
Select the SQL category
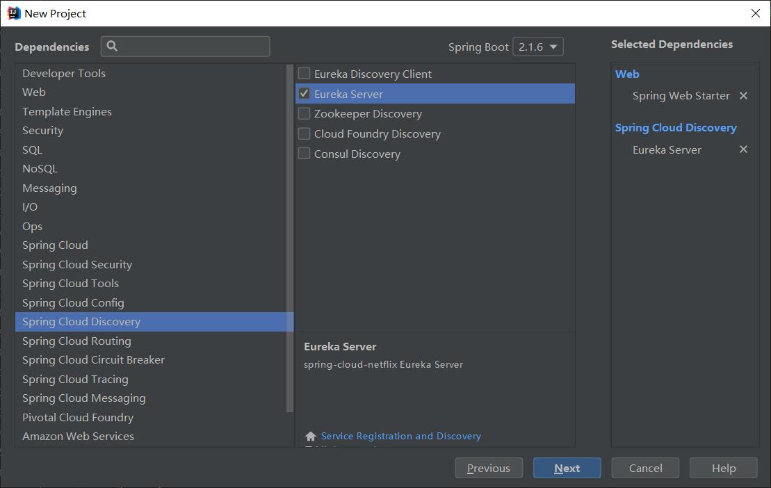click(150, 150)
